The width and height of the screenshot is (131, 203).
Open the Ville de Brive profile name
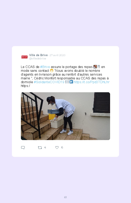pyautogui.click(x=38, y=55)
